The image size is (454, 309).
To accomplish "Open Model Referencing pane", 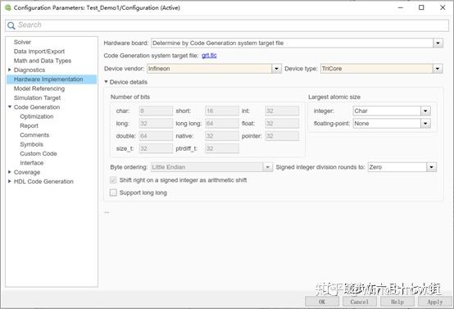I will click(39, 89).
